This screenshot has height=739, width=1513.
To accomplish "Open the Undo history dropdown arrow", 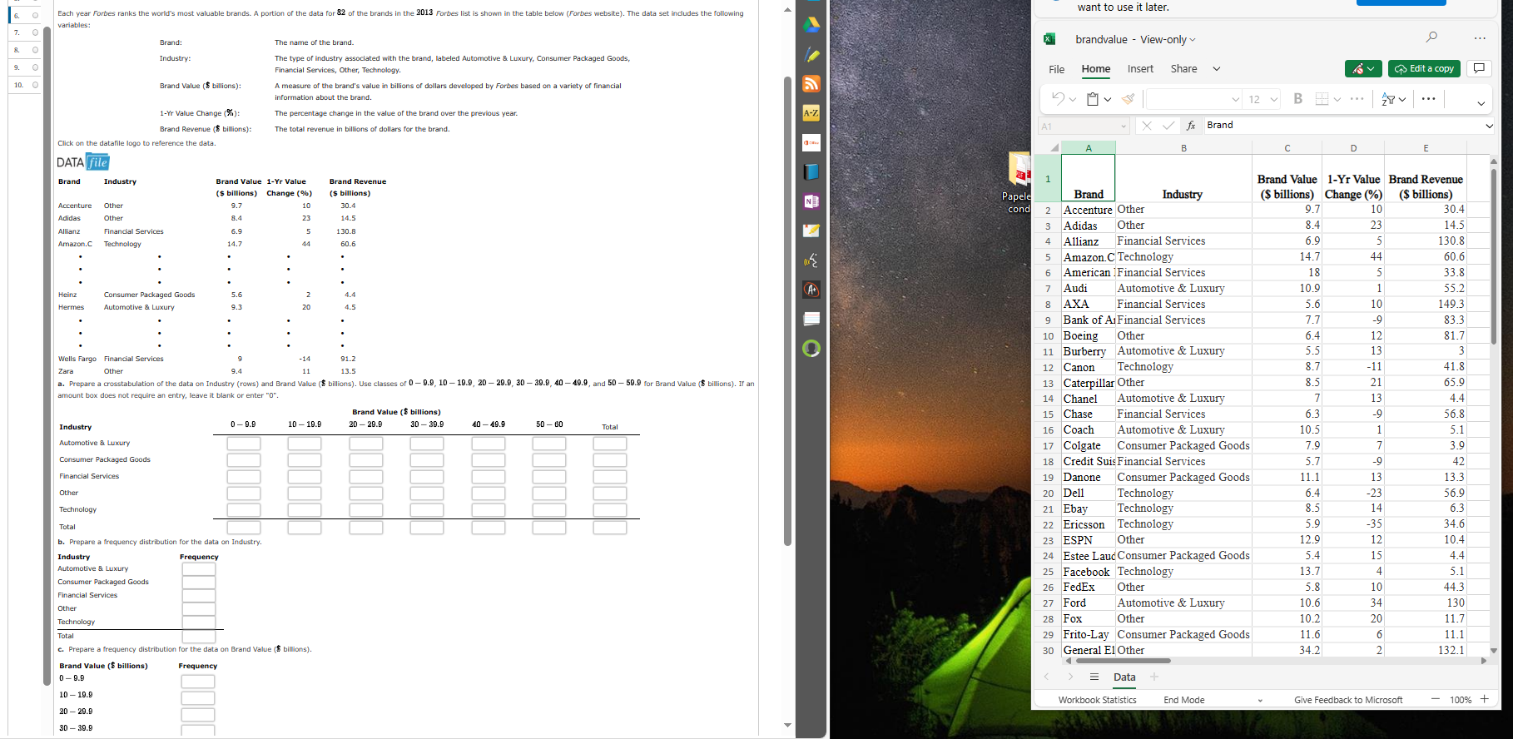I will 1073,100.
